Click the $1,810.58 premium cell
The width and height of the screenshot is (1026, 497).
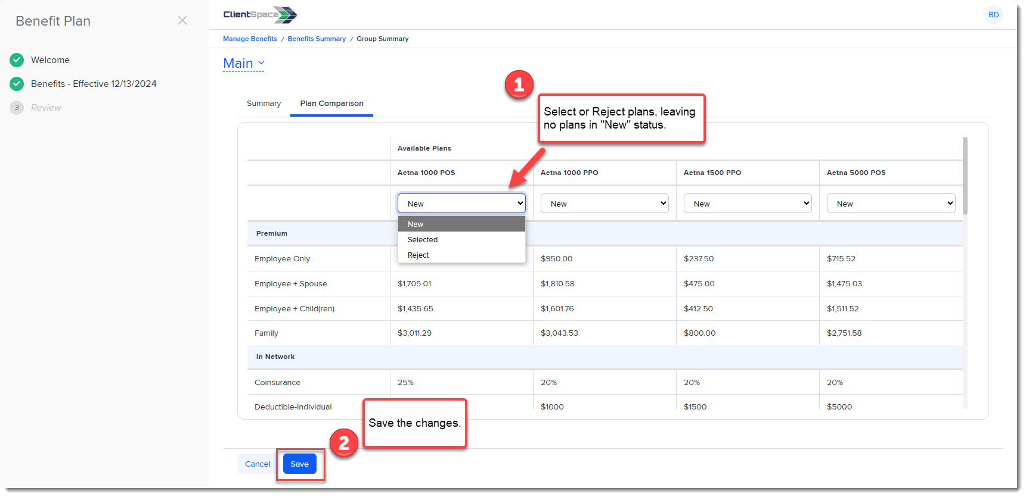click(x=557, y=284)
